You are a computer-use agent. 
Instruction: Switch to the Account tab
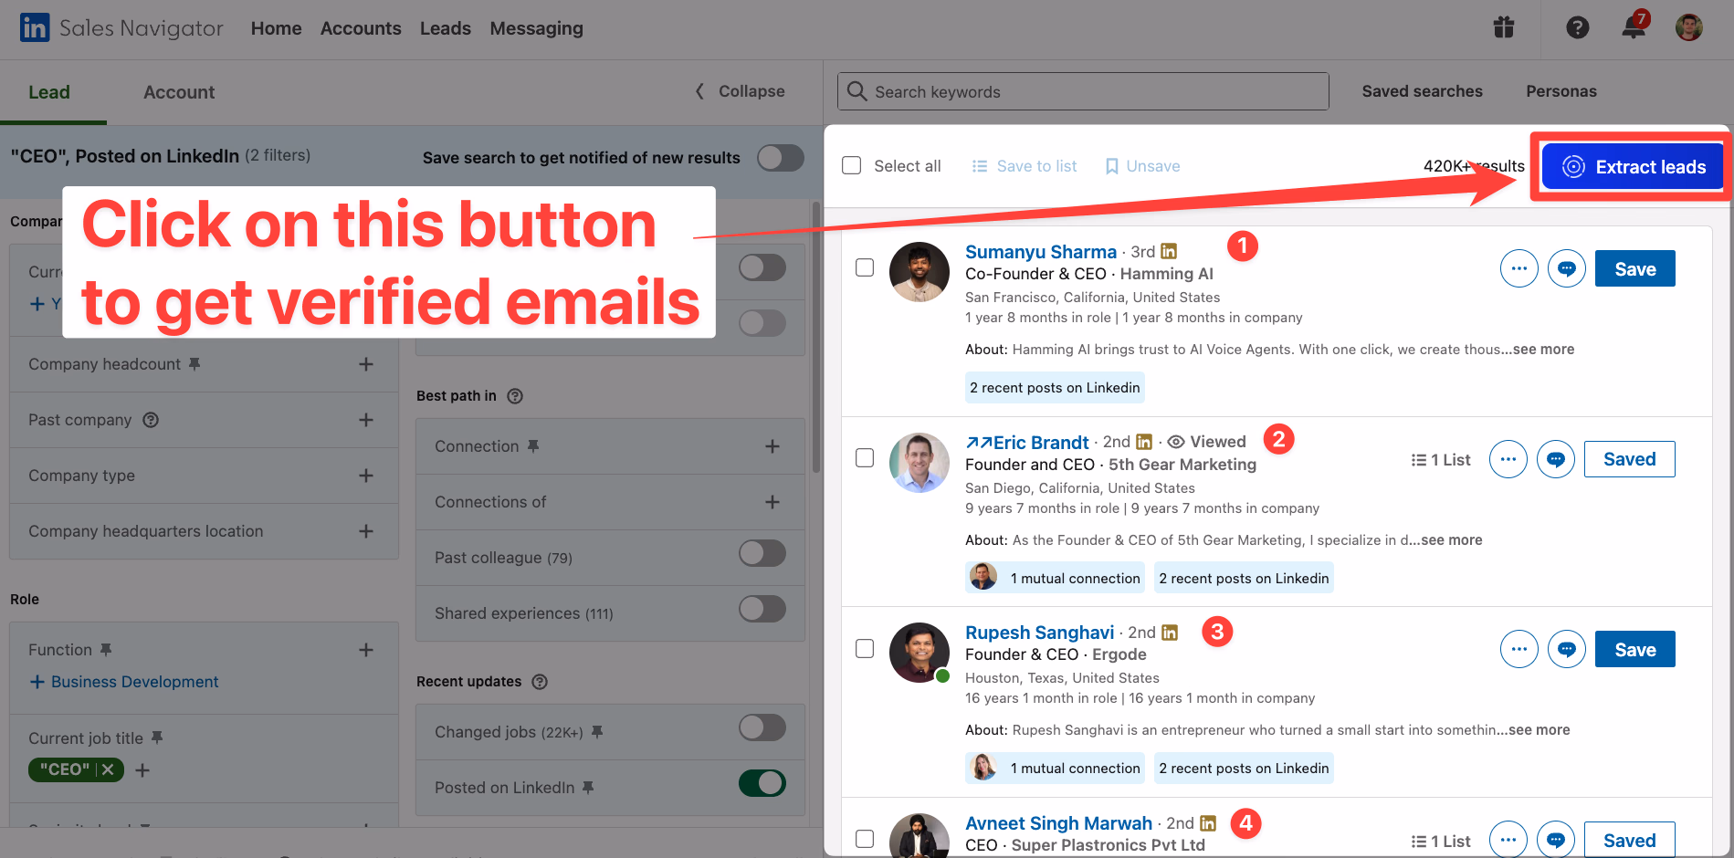179,92
